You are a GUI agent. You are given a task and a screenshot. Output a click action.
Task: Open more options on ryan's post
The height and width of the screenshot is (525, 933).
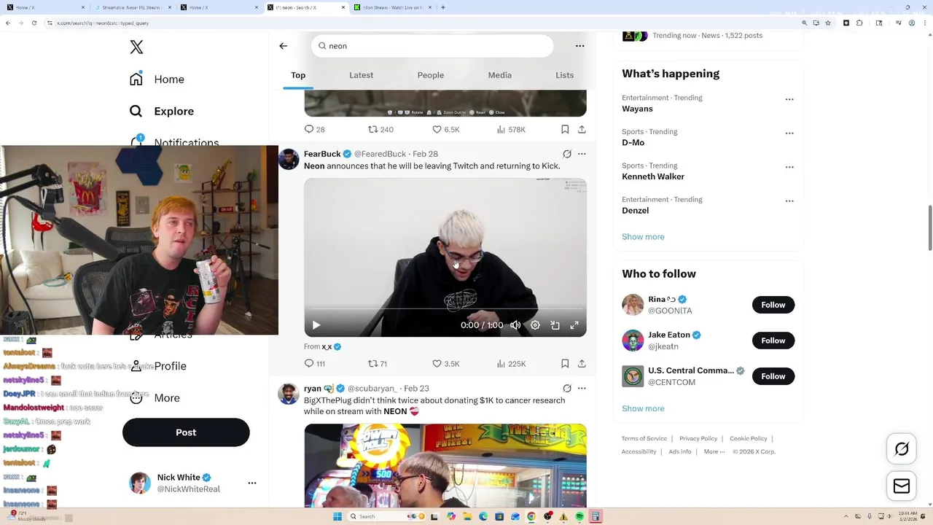pyautogui.click(x=582, y=389)
